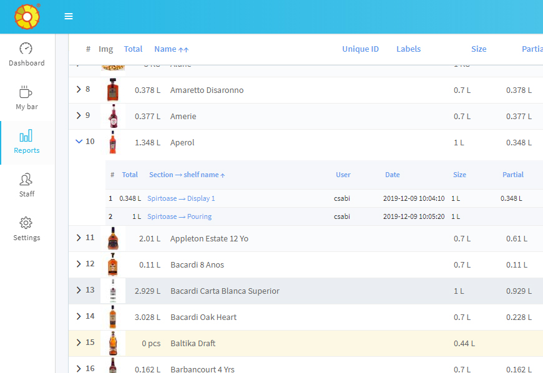The image size is (543, 373).
Task: Click '0.929 L' partial value
Action: 519,291
